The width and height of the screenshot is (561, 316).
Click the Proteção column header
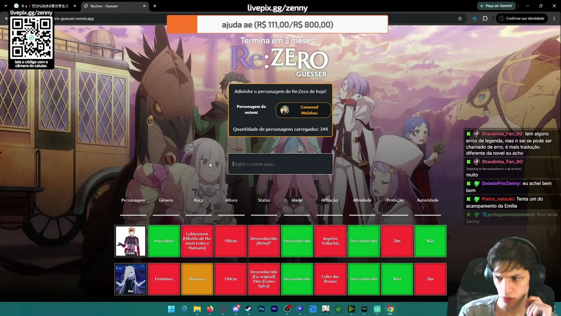[395, 200]
